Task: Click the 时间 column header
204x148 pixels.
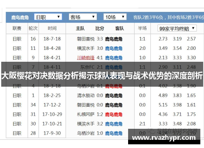Action: [x=52, y=28]
